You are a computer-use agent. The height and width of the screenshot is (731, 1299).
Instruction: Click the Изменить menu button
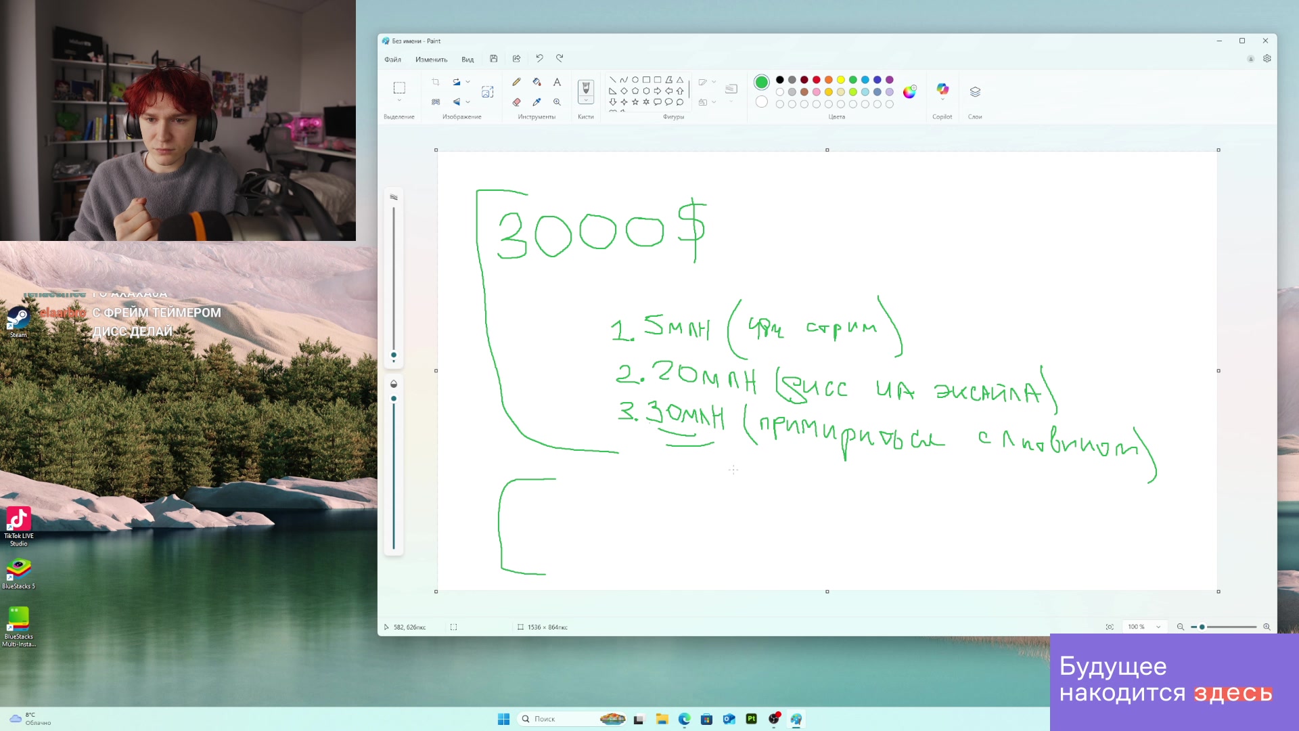(x=431, y=60)
